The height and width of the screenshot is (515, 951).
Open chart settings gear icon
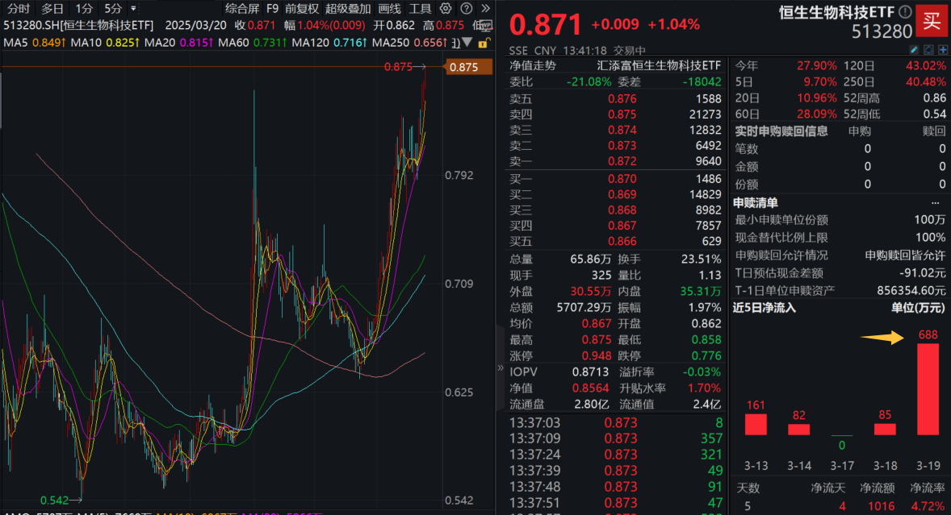pos(446,9)
